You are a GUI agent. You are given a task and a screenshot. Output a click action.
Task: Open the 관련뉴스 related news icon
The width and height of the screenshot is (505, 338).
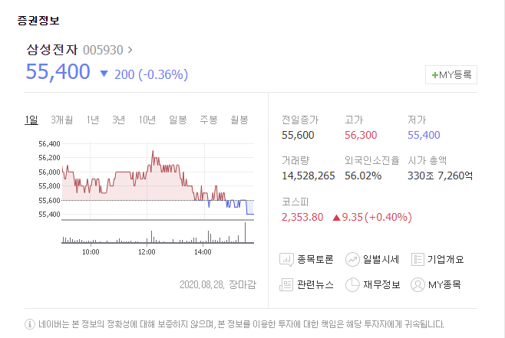coord(286,284)
